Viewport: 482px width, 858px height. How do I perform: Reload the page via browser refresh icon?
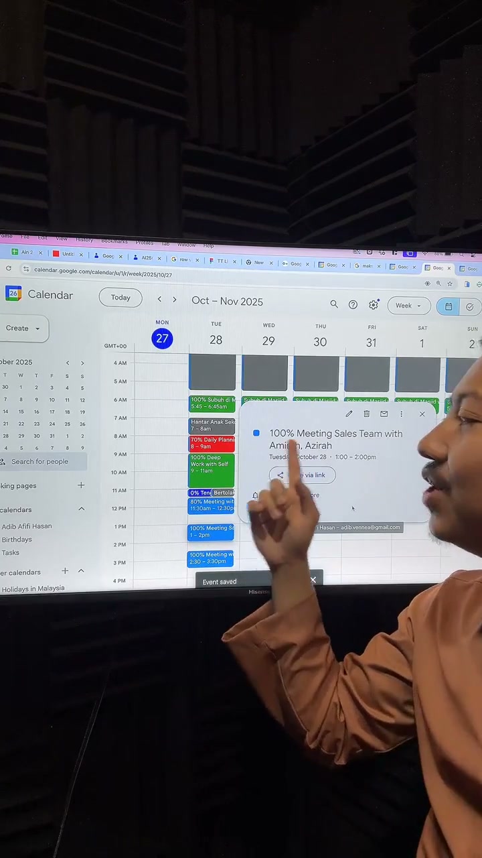pos(9,268)
